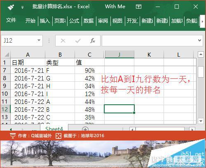Viewport: 206px width, 168px height.
Task: Open the 文件 menu
Action: click(x=11, y=20)
